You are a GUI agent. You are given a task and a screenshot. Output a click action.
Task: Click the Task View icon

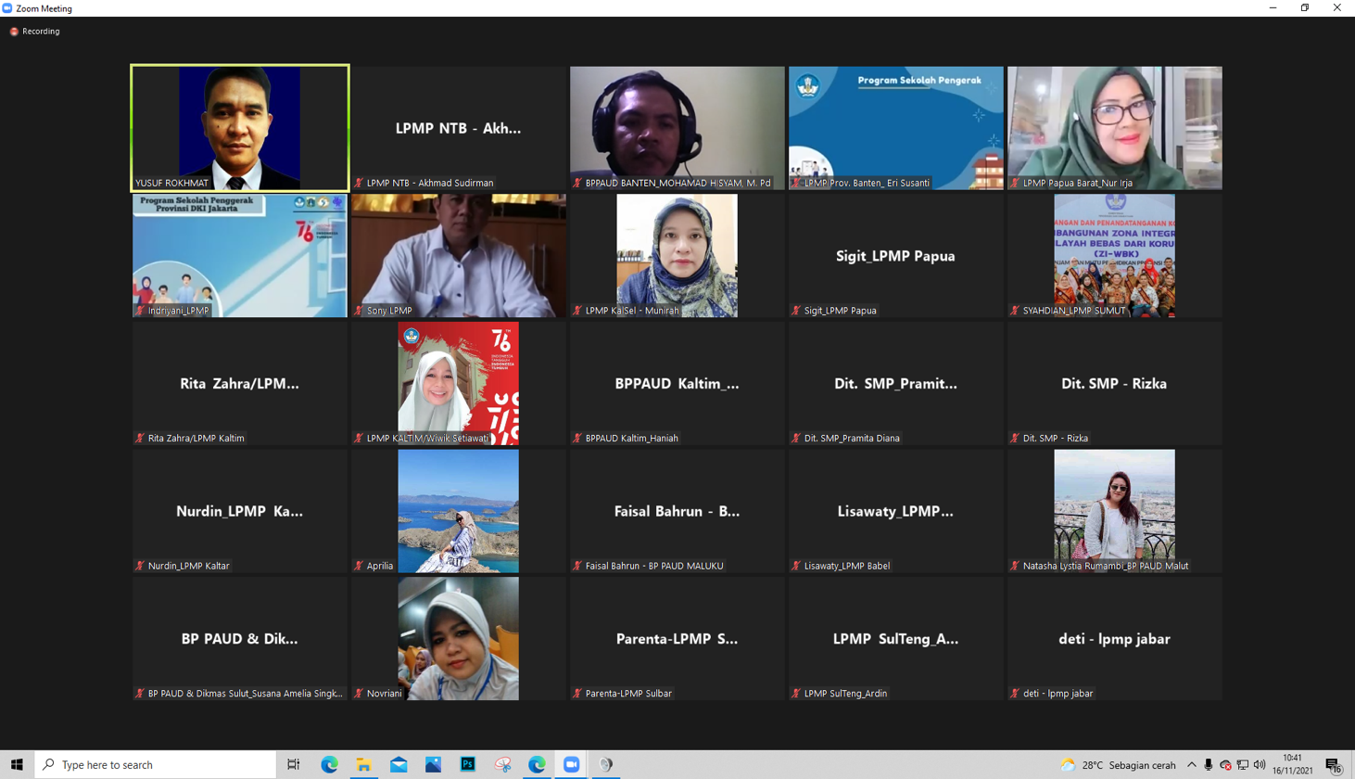(294, 764)
